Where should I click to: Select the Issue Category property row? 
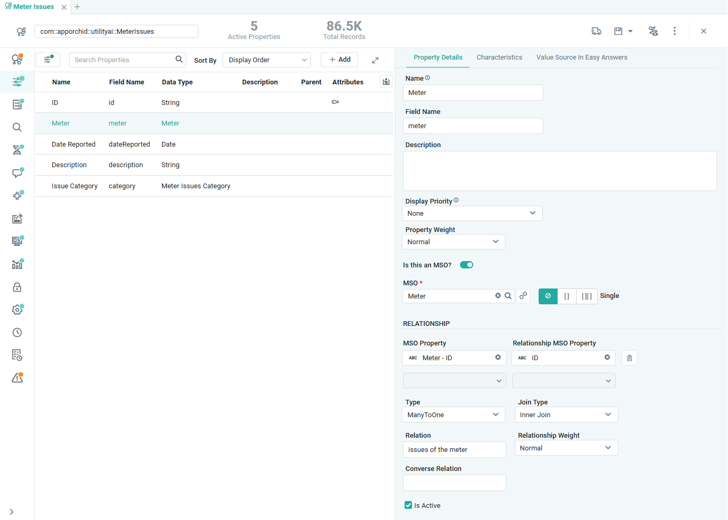point(74,186)
